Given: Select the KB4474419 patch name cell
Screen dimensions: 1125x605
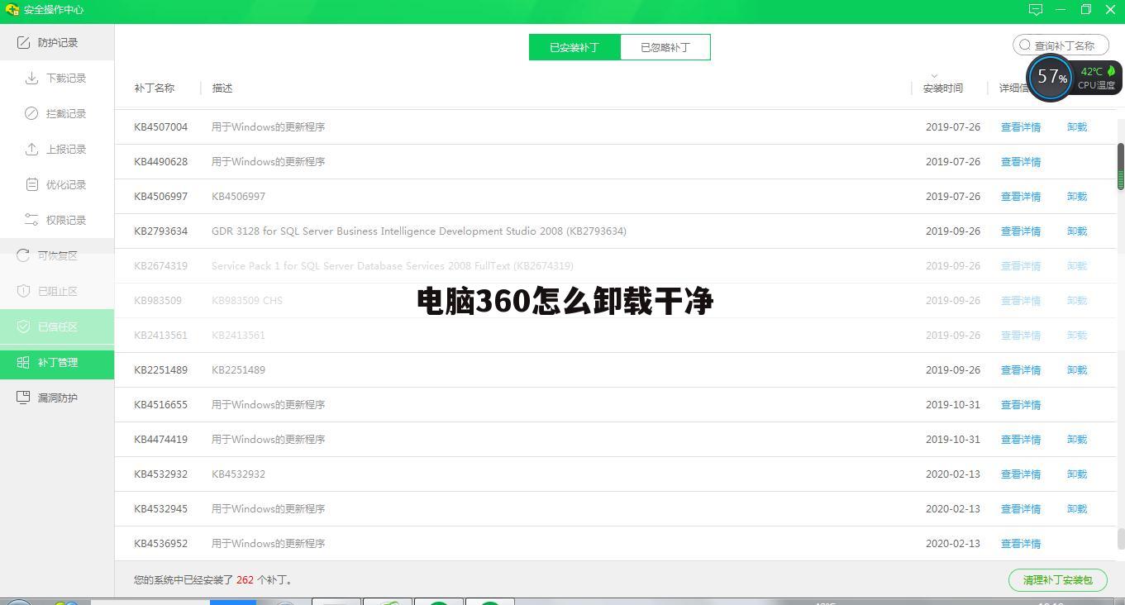Looking at the screenshot, I should [x=161, y=440].
